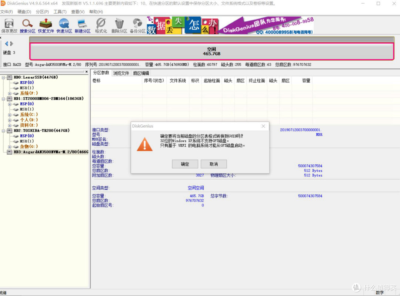
Task: Select MSR(1) under HD2 TOSHIBA-TR200
Action: tap(27, 141)
